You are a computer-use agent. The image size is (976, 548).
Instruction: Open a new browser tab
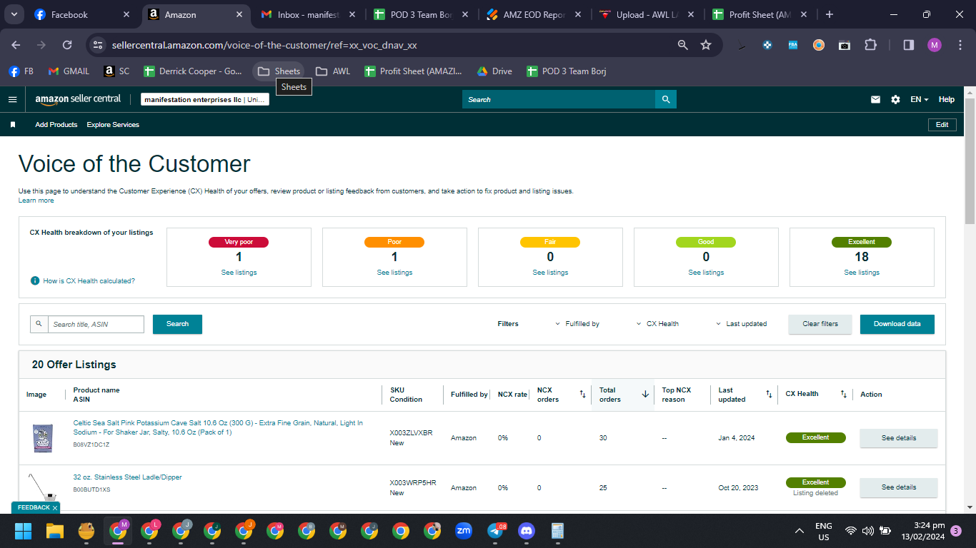click(829, 14)
